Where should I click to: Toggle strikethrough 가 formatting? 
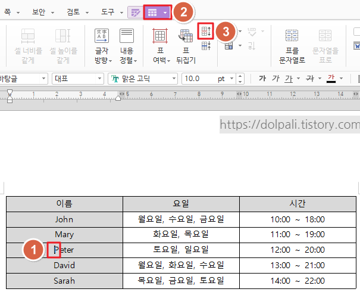[310, 79]
